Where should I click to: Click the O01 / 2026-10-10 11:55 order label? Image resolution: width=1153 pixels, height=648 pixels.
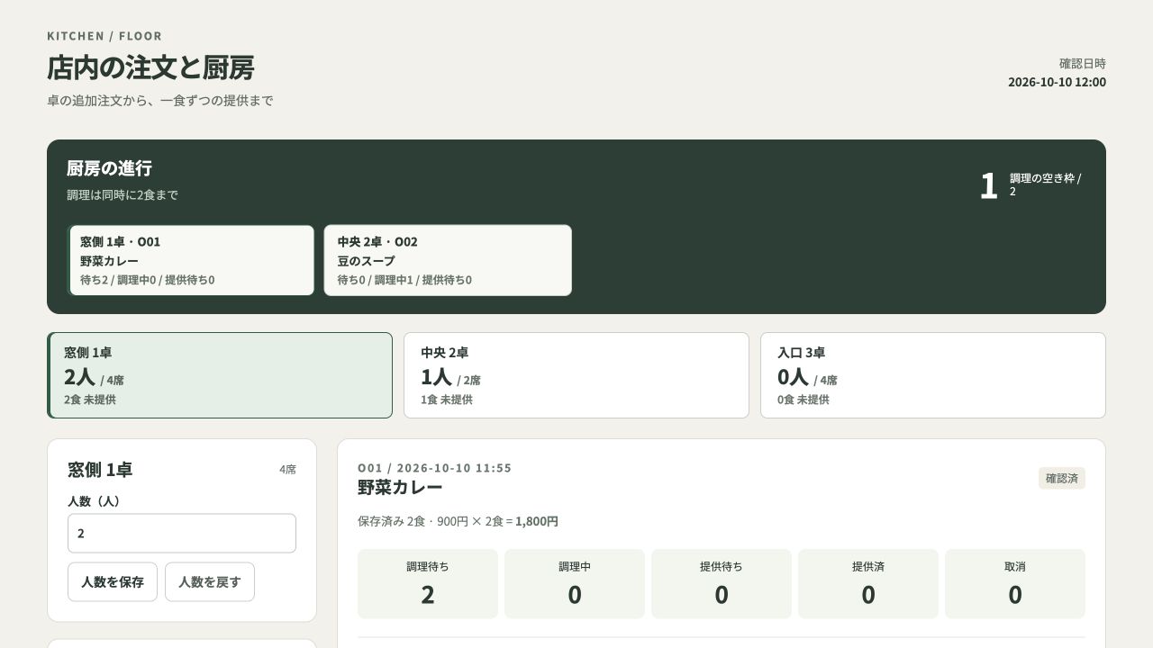point(434,468)
